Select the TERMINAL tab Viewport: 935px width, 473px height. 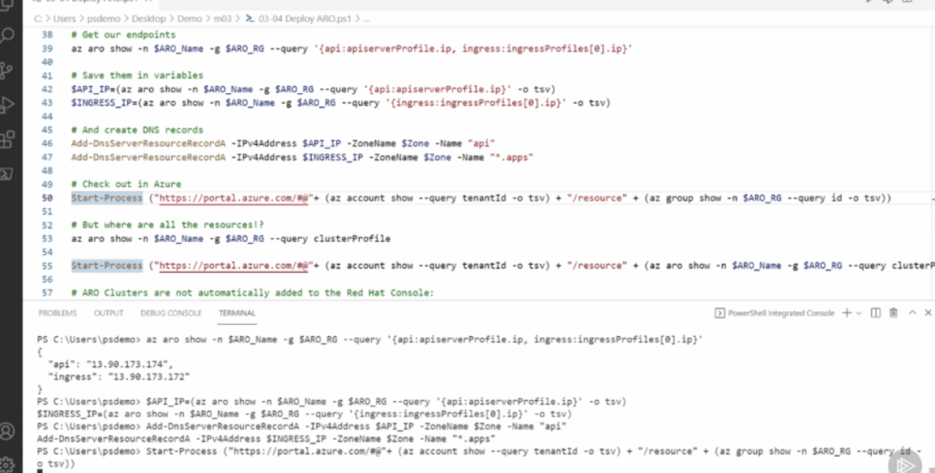click(x=237, y=313)
